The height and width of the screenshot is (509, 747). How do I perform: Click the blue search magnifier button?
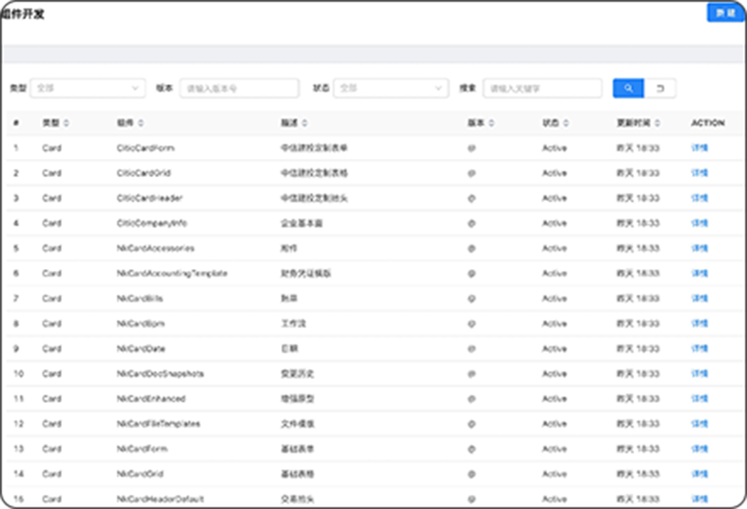628,88
